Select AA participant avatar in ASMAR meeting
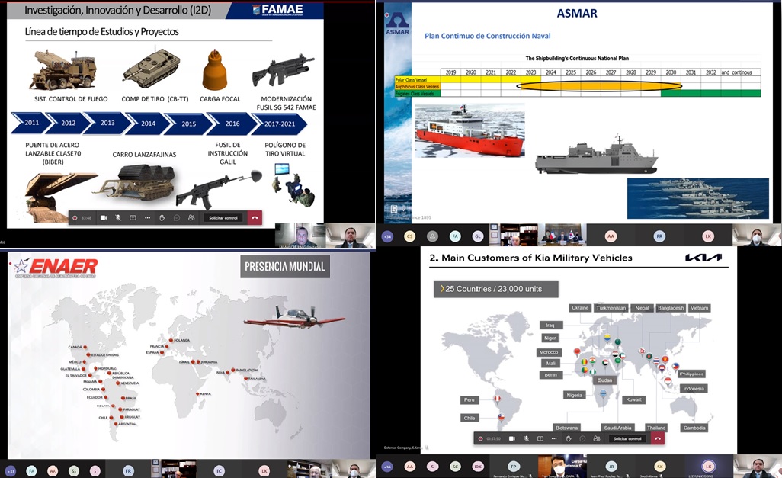Screen dimensions: 782x478 click(611, 236)
